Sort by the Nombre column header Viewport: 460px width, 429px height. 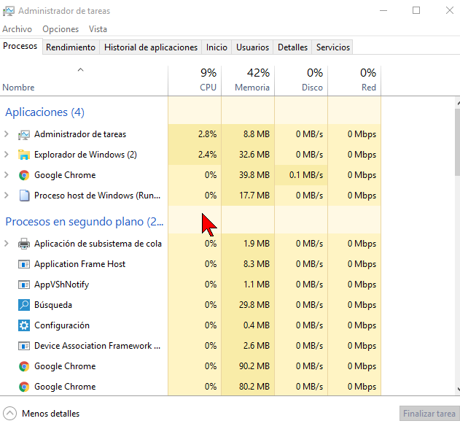coord(84,80)
